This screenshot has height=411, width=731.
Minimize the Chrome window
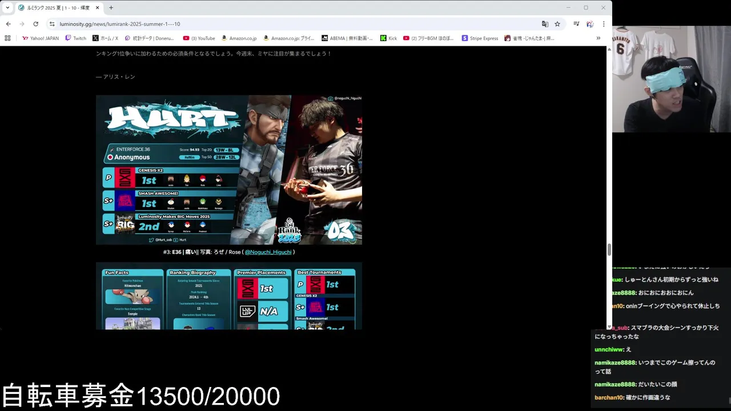click(568, 7)
